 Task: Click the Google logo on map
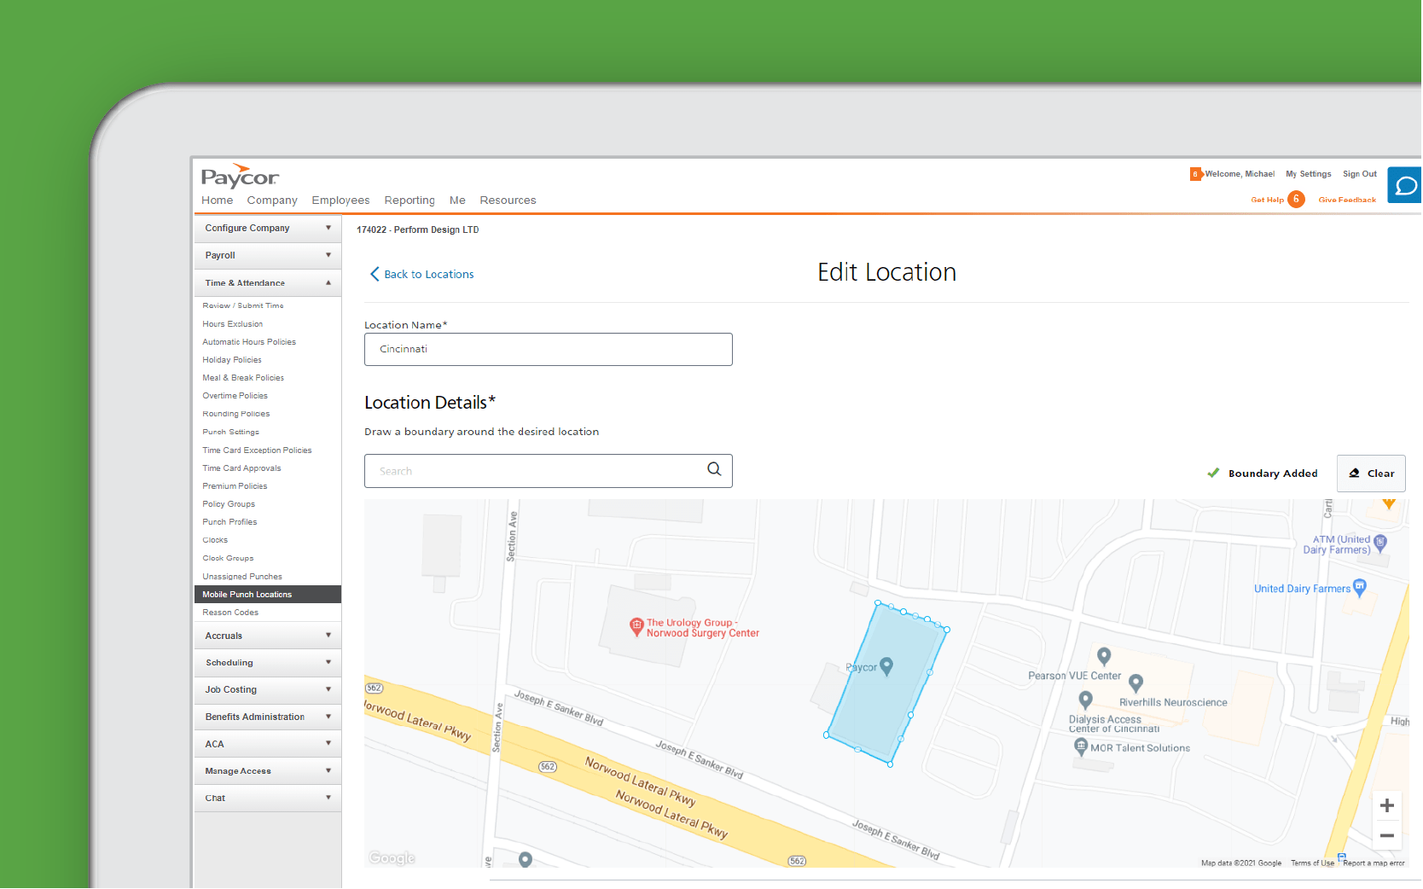point(392,858)
